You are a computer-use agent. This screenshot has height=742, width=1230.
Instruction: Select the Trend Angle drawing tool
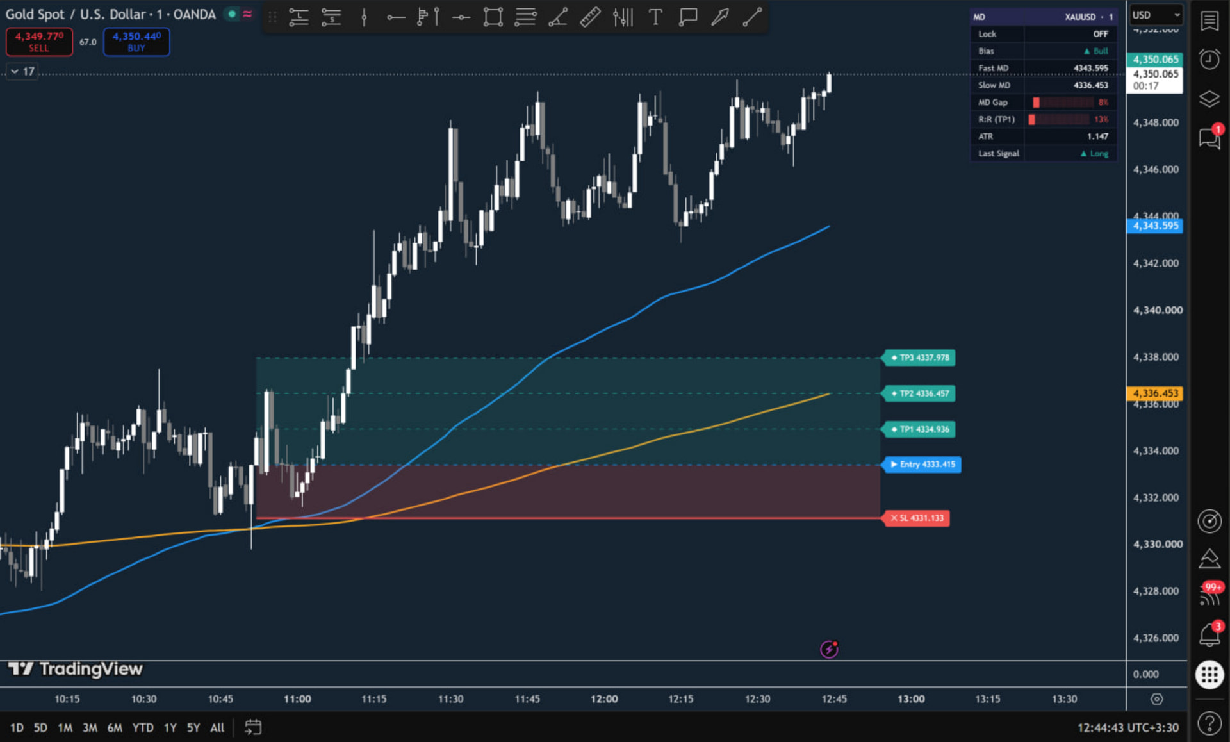558,17
